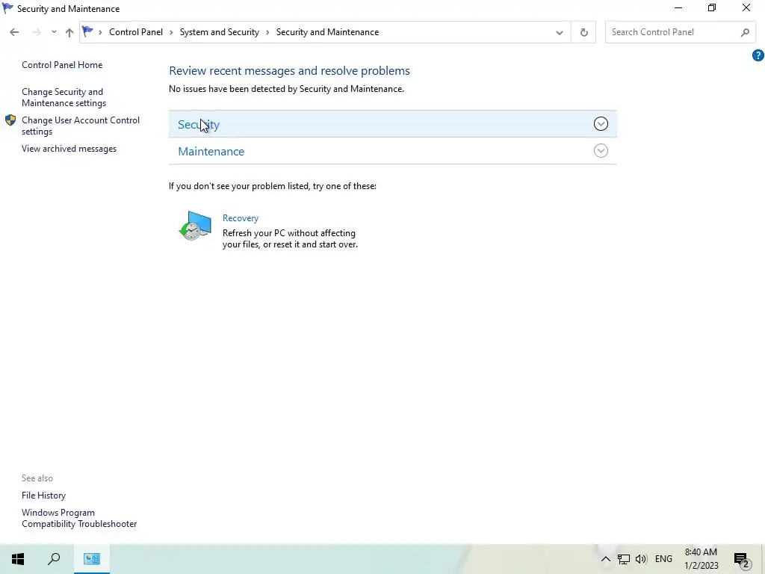Open Change User Account Control settings
This screenshot has width=765, height=574.
coord(81,126)
